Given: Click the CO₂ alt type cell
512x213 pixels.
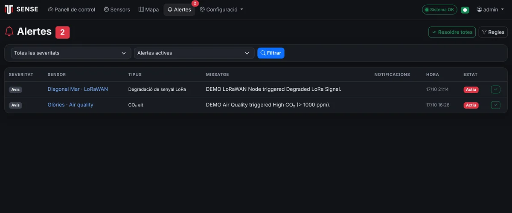Looking at the screenshot, I should click(136, 105).
